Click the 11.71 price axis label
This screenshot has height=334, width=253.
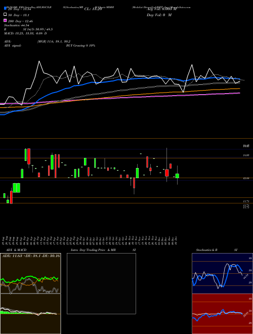(x=246, y=201)
